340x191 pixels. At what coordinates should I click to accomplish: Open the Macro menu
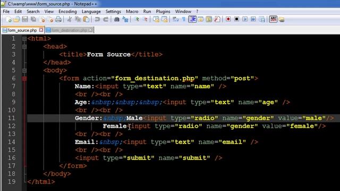coord(132,12)
